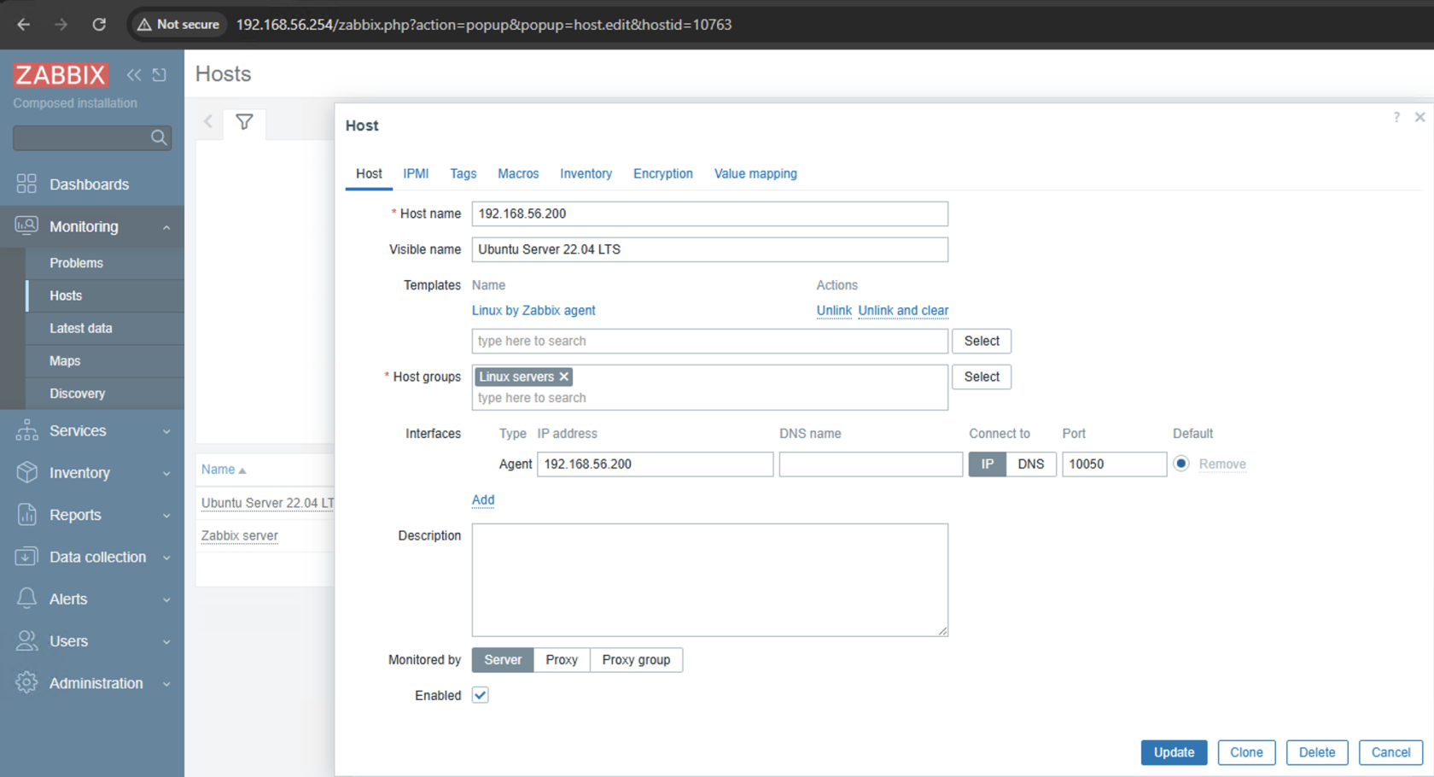Open the help question mark in Host dialog

(1396, 117)
